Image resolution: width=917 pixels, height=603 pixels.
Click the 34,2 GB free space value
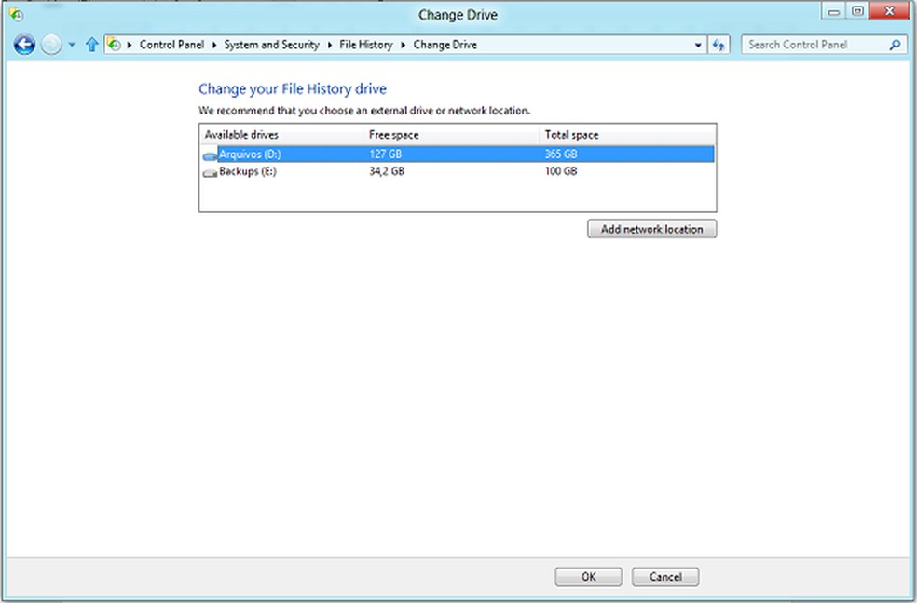click(387, 171)
